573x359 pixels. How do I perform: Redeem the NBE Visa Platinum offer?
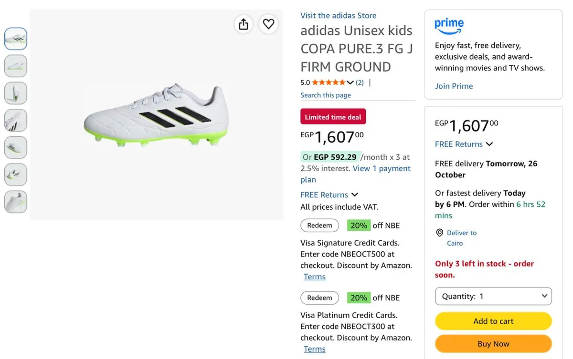tap(319, 298)
